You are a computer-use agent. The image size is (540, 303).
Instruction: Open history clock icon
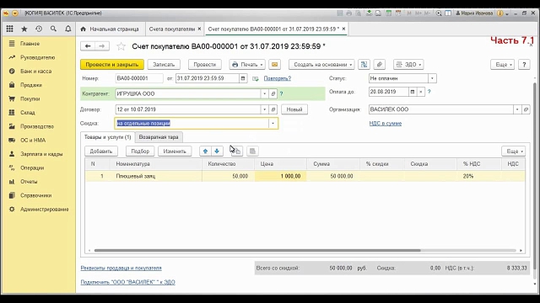tap(39, 29)
